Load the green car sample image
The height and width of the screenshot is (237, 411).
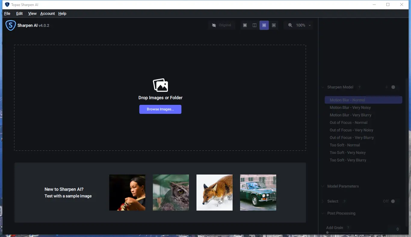point(258,193)
